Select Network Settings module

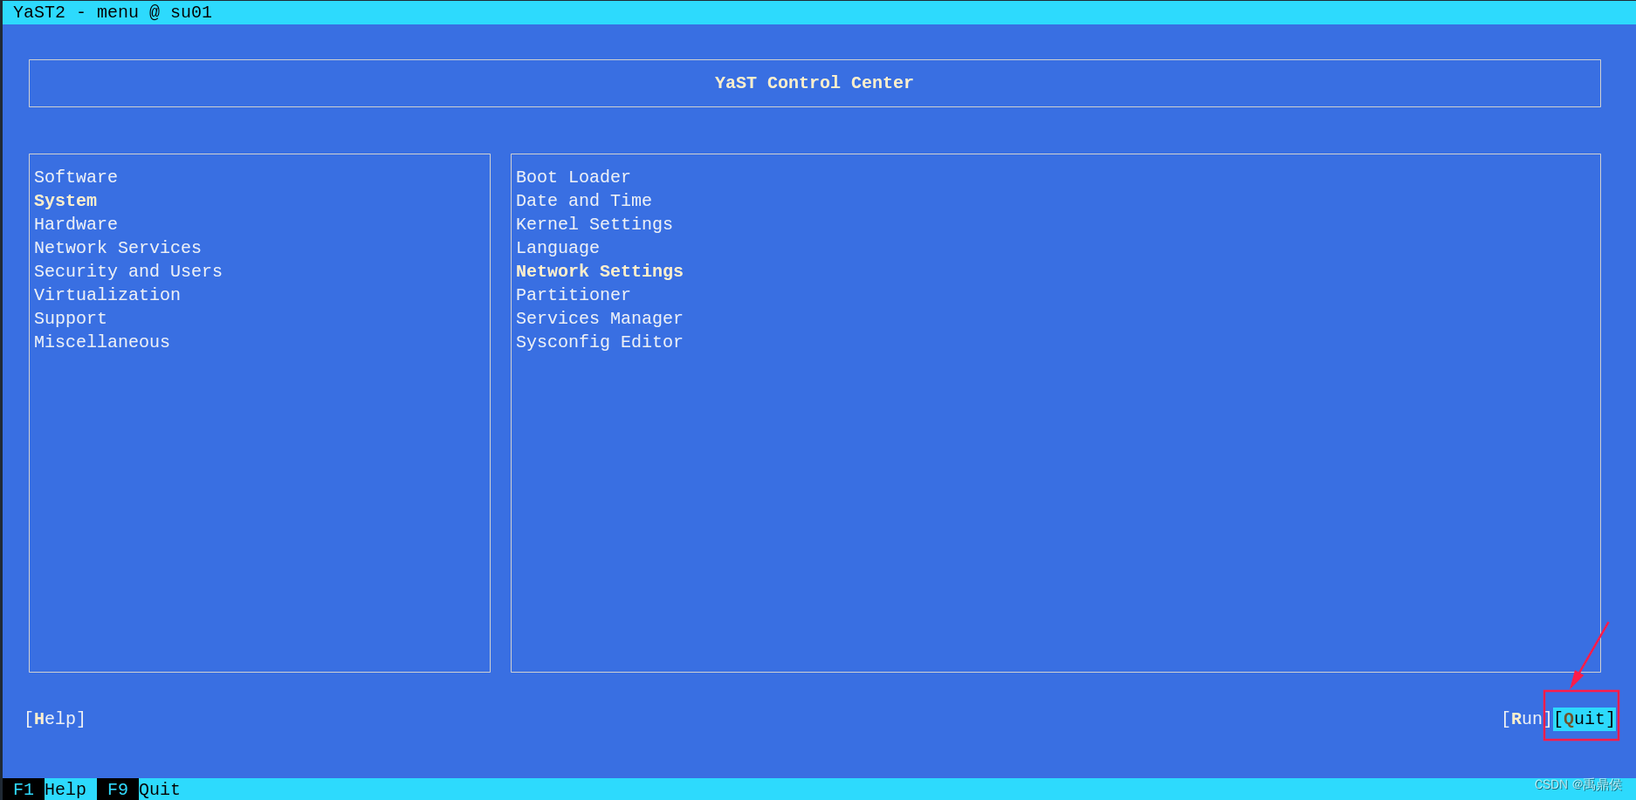coord(600,271)
